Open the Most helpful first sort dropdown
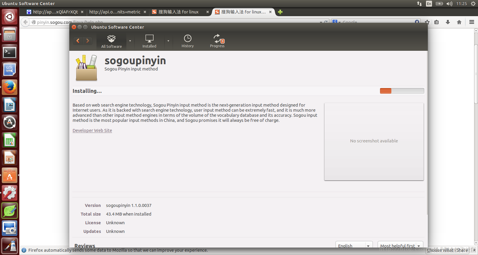 (401, 245)
